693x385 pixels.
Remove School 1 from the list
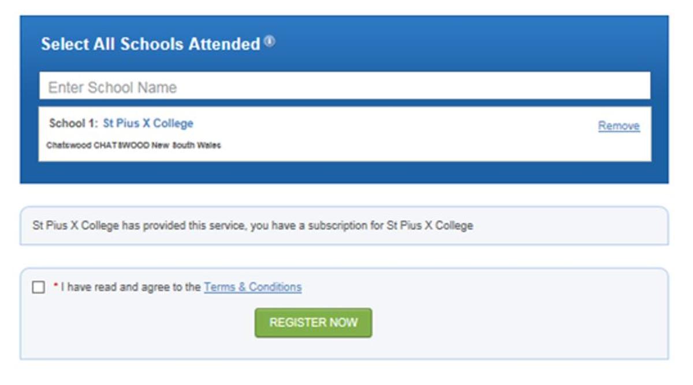click(x=619, y=126)
